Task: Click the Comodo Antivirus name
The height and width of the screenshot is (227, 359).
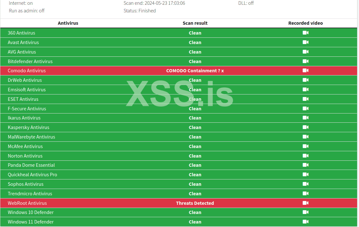Action: click(27, 70)
